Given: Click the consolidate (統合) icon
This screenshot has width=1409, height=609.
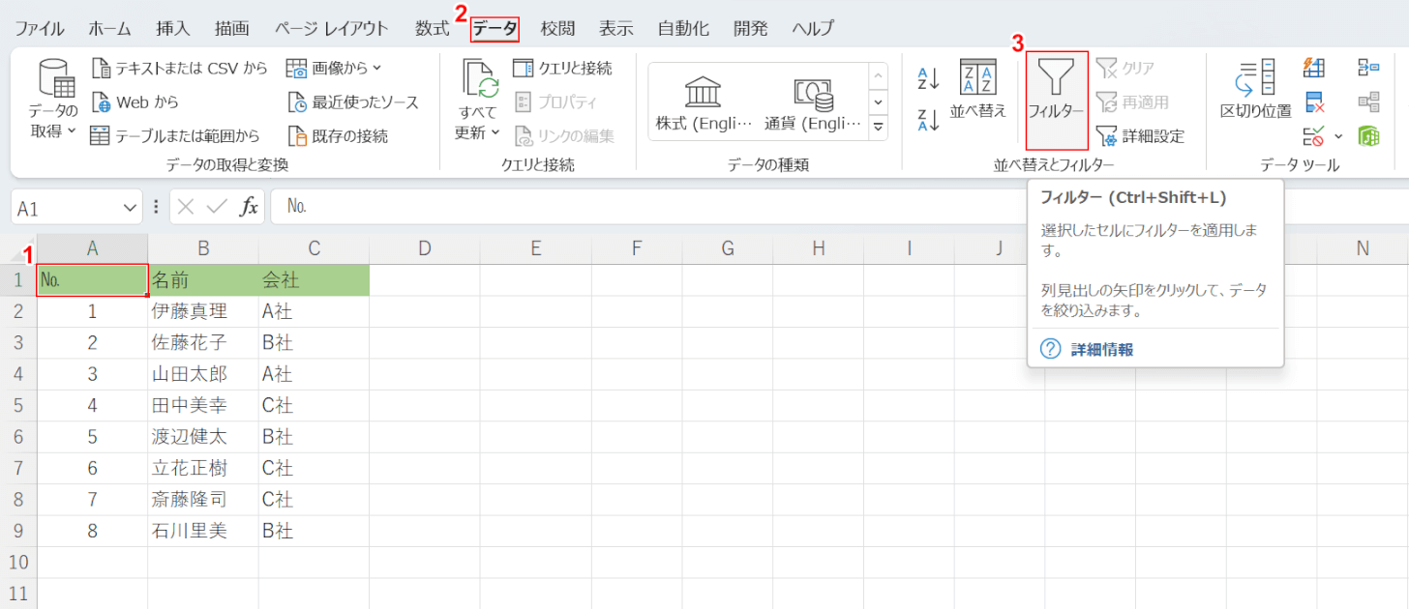Looking at the screenshot, I should pyautogui.click(x=1368, y=68).
